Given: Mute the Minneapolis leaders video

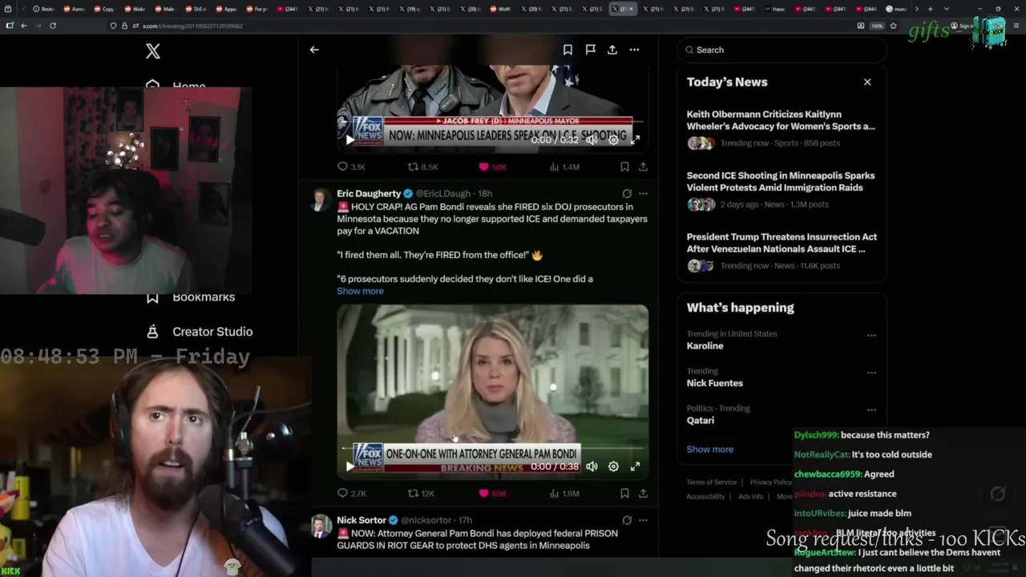Looking at the screenshot, I should [x=592, y=139].
